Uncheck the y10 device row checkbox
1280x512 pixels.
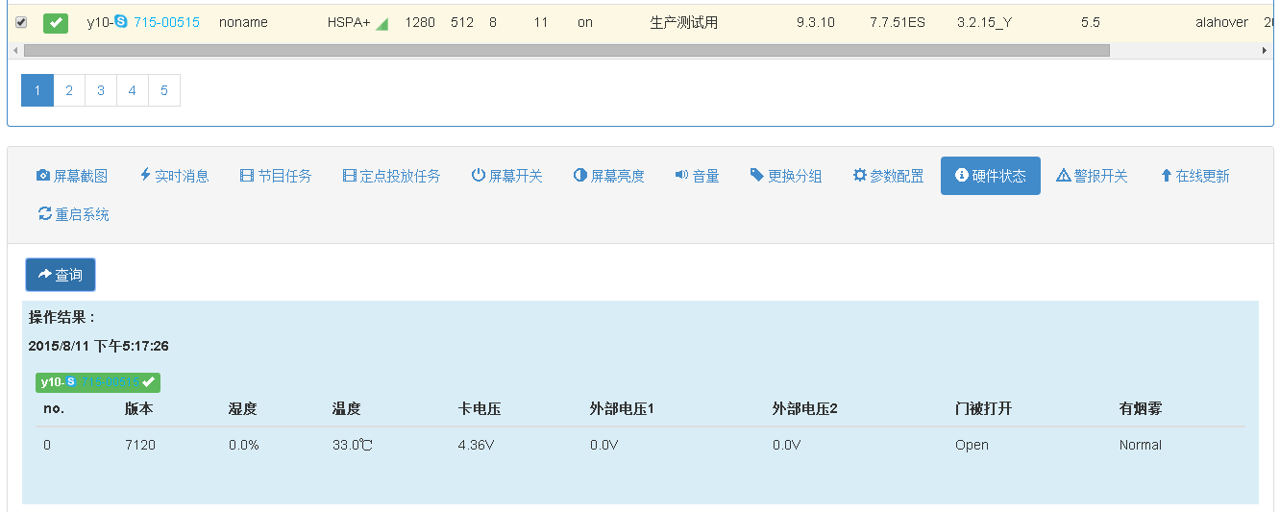21,22
